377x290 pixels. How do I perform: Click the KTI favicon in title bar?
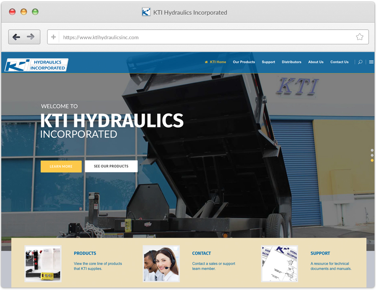(x=146, y=12)
